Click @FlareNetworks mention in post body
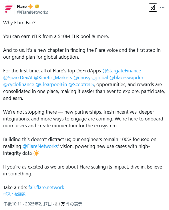This screenshot has height=210, width=169. pos(40,146)
